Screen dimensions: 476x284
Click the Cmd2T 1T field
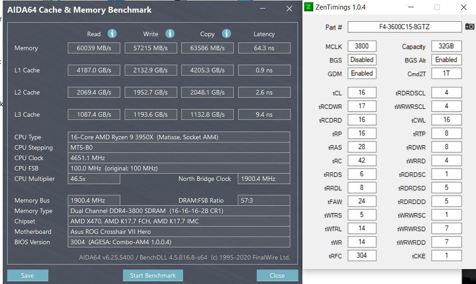tap(446, 73)
